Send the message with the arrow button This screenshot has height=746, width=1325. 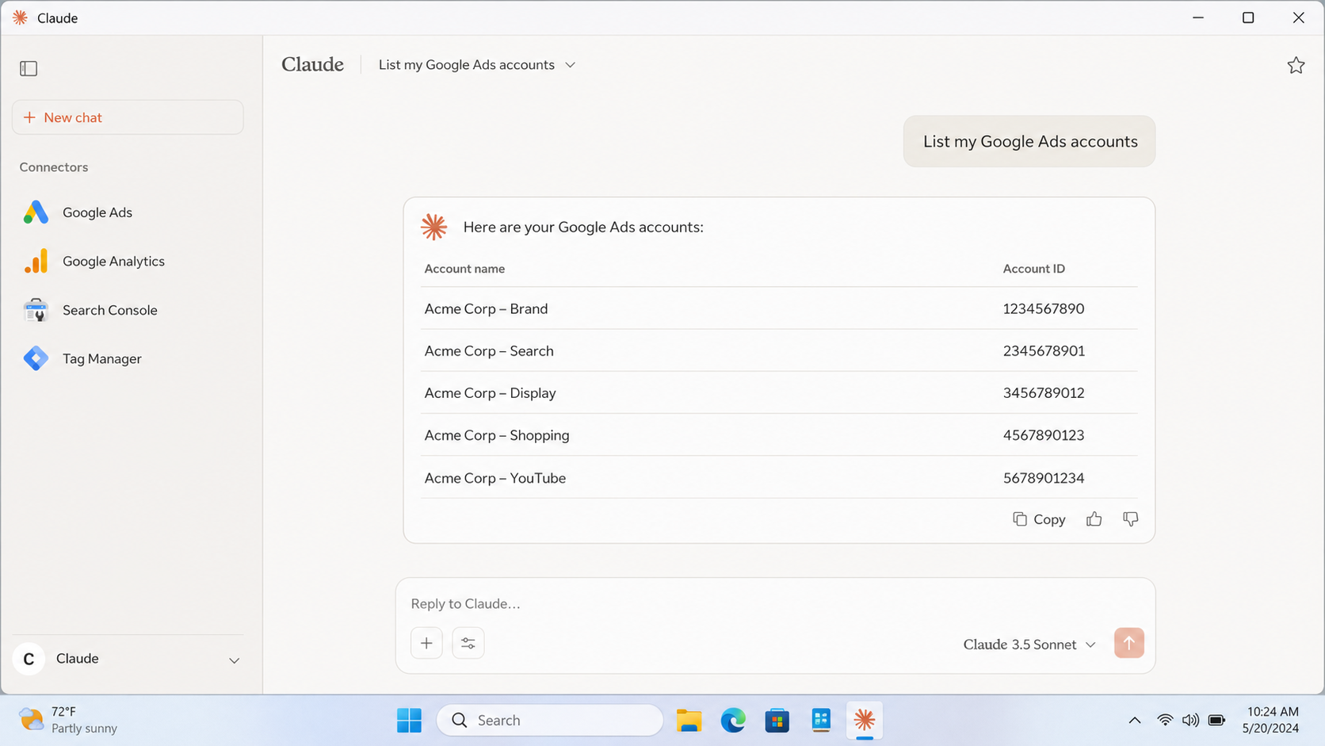(x=1129, y=643)
